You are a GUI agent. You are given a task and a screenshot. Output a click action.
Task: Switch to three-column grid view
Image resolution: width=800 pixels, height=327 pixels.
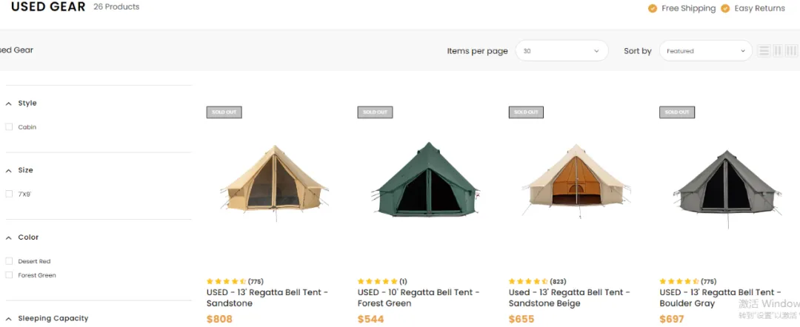point(791,51)
